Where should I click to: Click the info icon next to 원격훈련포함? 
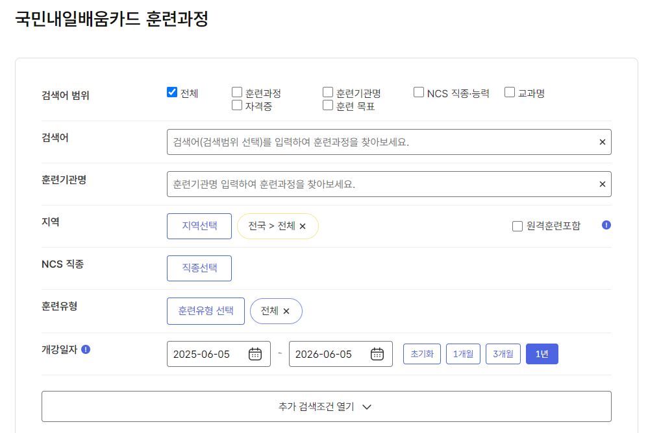click(606, 226)
